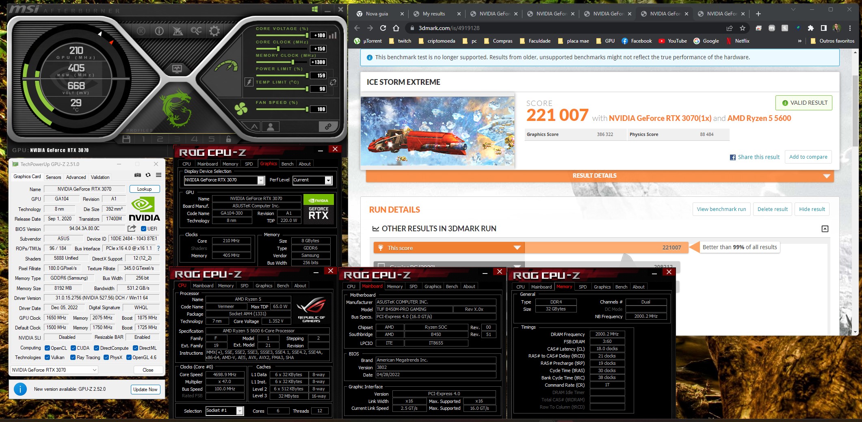Toggle fan sync chain-link button
This screenshot has height=422, width=862.
tap(328, 127)
